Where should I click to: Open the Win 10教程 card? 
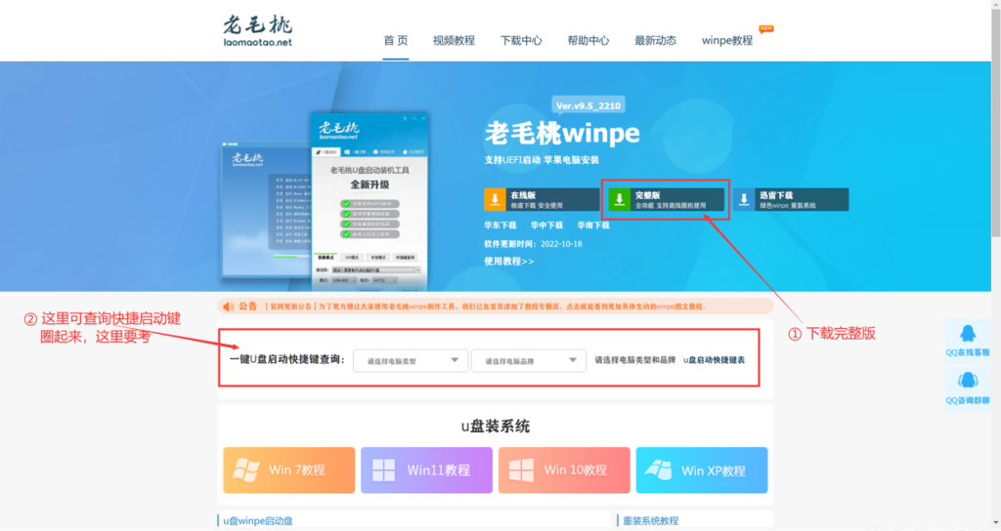point(564,470)
